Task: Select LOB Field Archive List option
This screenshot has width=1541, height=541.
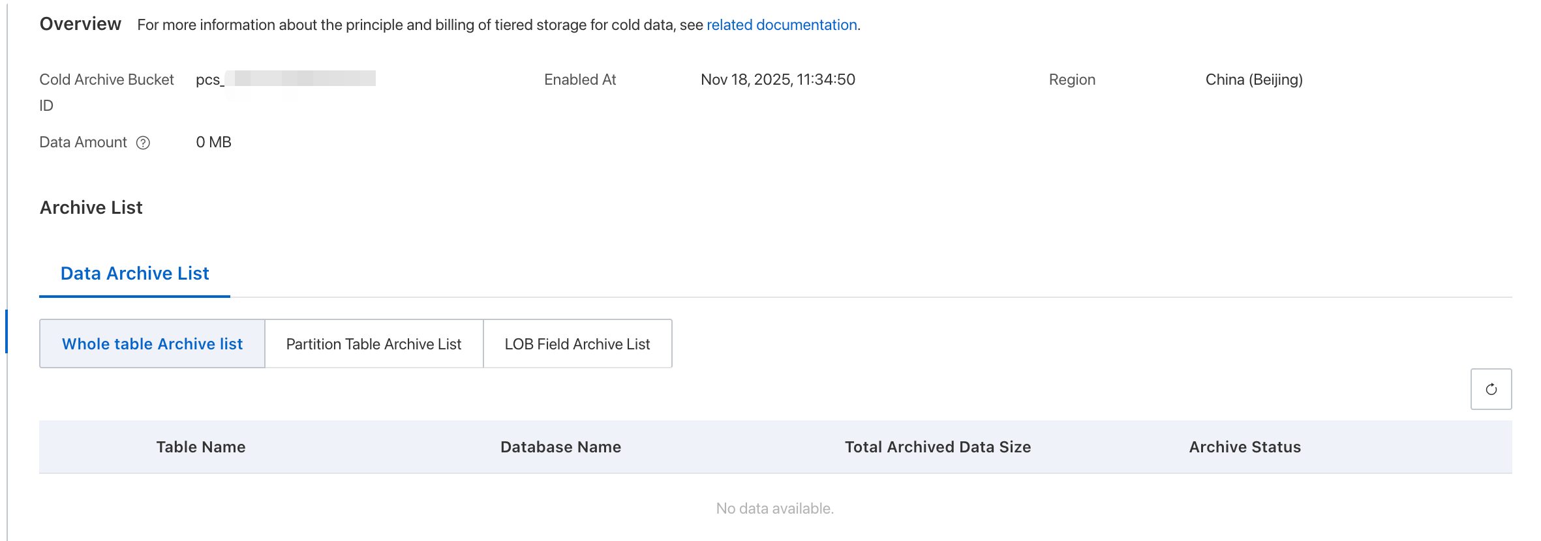Action: [x=577, y=344]
